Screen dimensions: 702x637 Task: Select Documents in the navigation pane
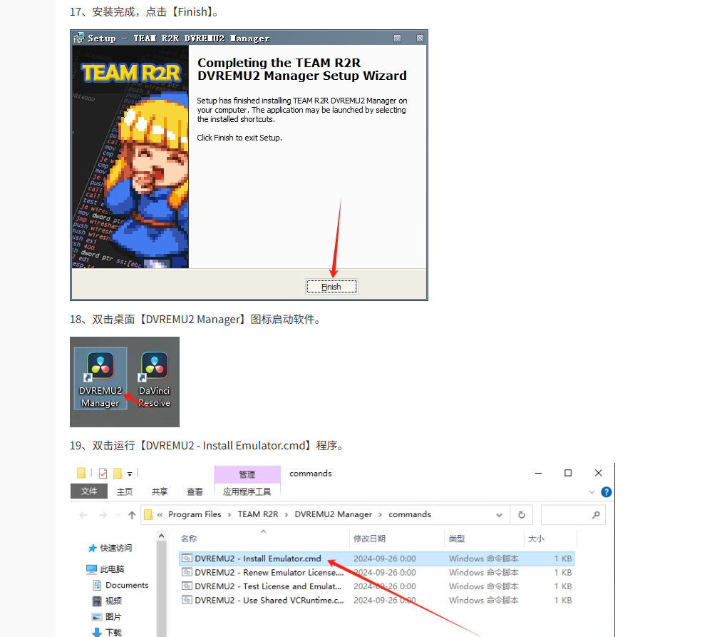point(127,585)
